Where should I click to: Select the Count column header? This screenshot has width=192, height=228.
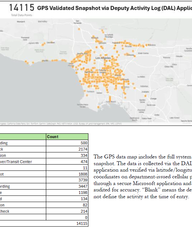(x=53, y=137)
